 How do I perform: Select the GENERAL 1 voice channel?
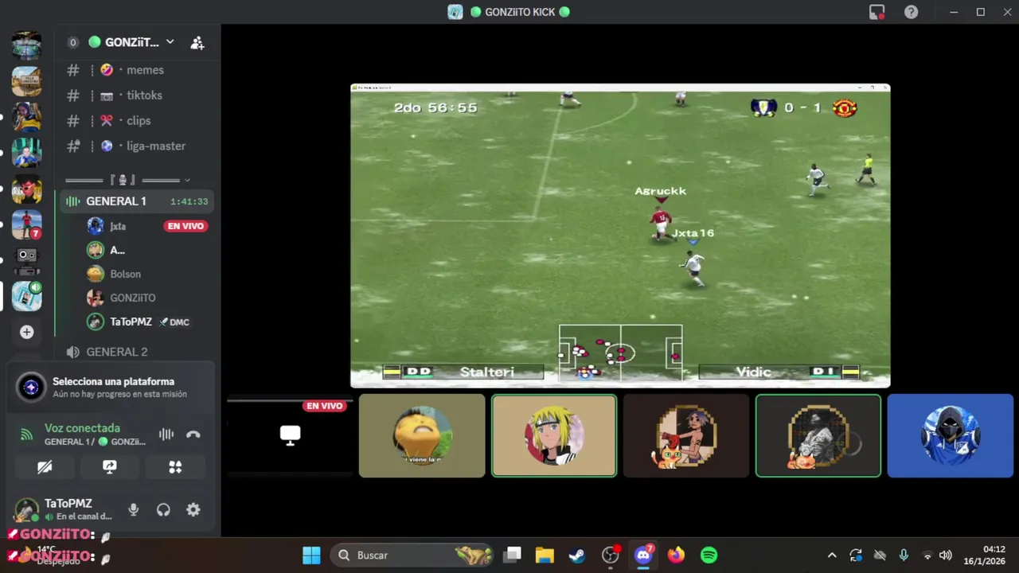click(136, 201)
